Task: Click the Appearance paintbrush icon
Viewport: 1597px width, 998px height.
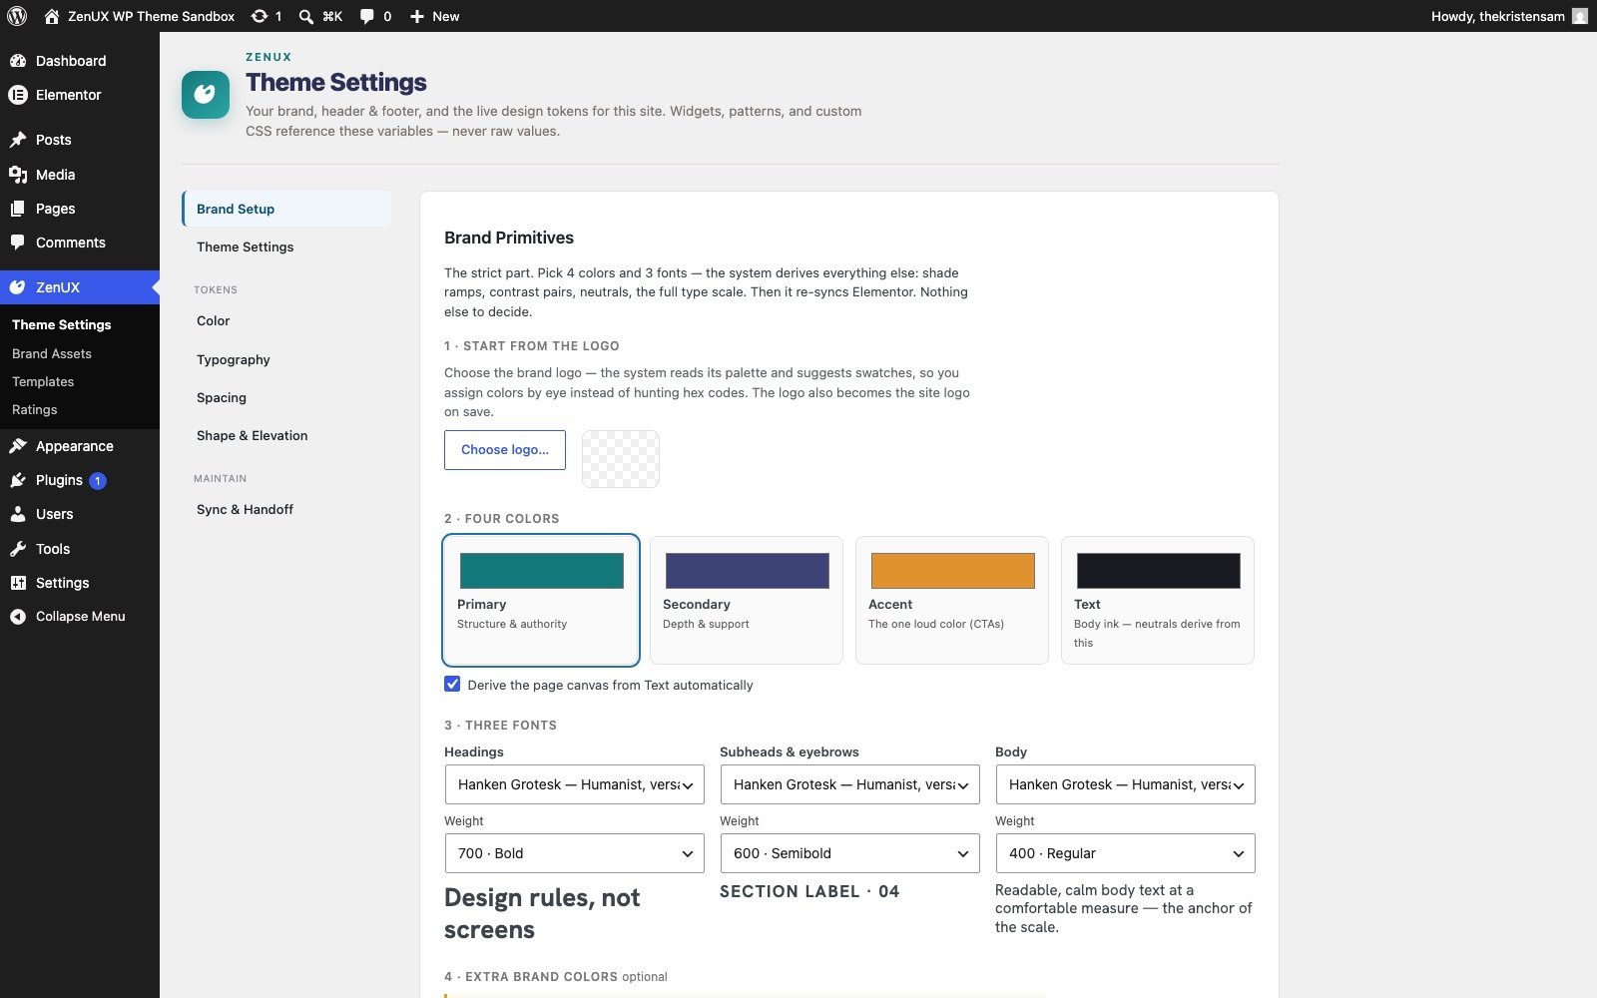Action: (18, 446)
